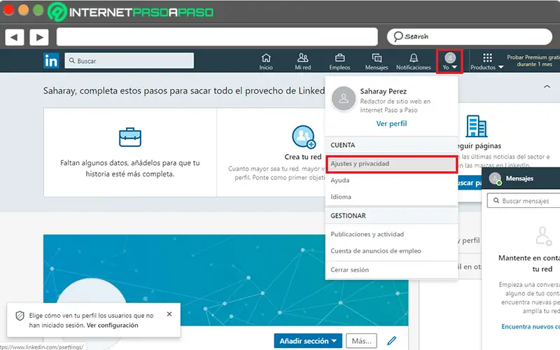Click Saharay Perez name in dropdown

[x=383, y=92]
